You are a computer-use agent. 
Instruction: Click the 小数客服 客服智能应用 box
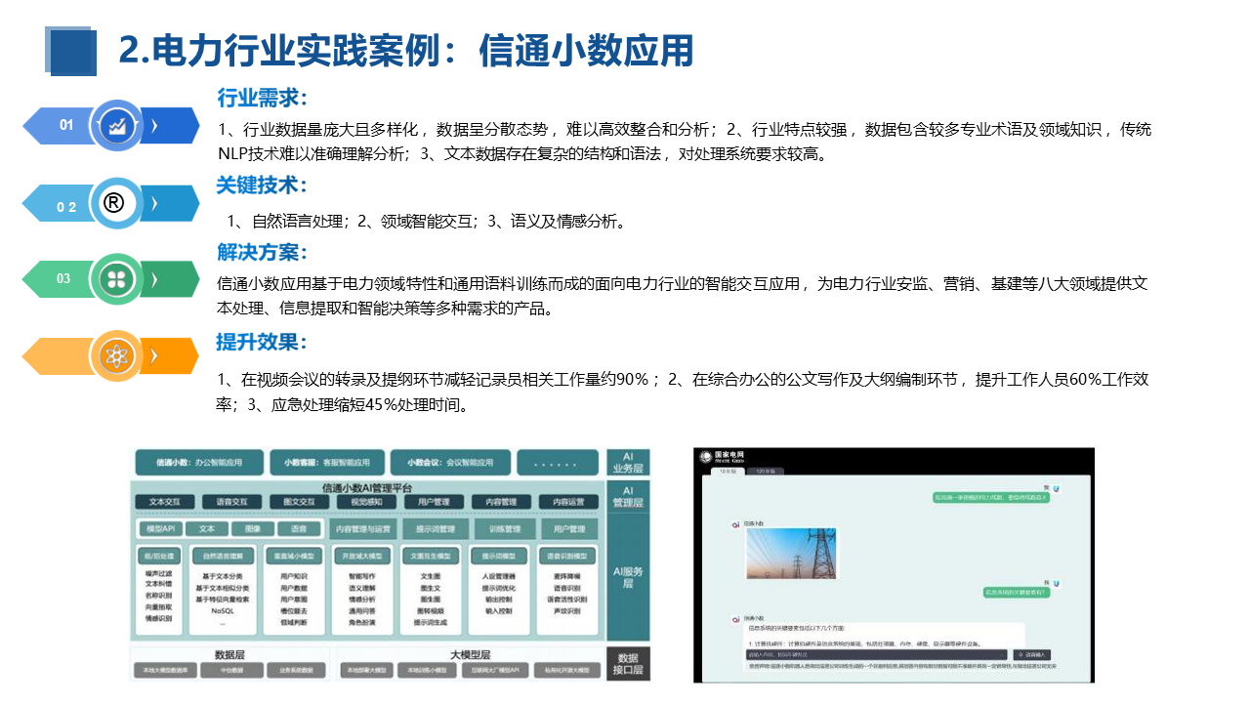325,462
